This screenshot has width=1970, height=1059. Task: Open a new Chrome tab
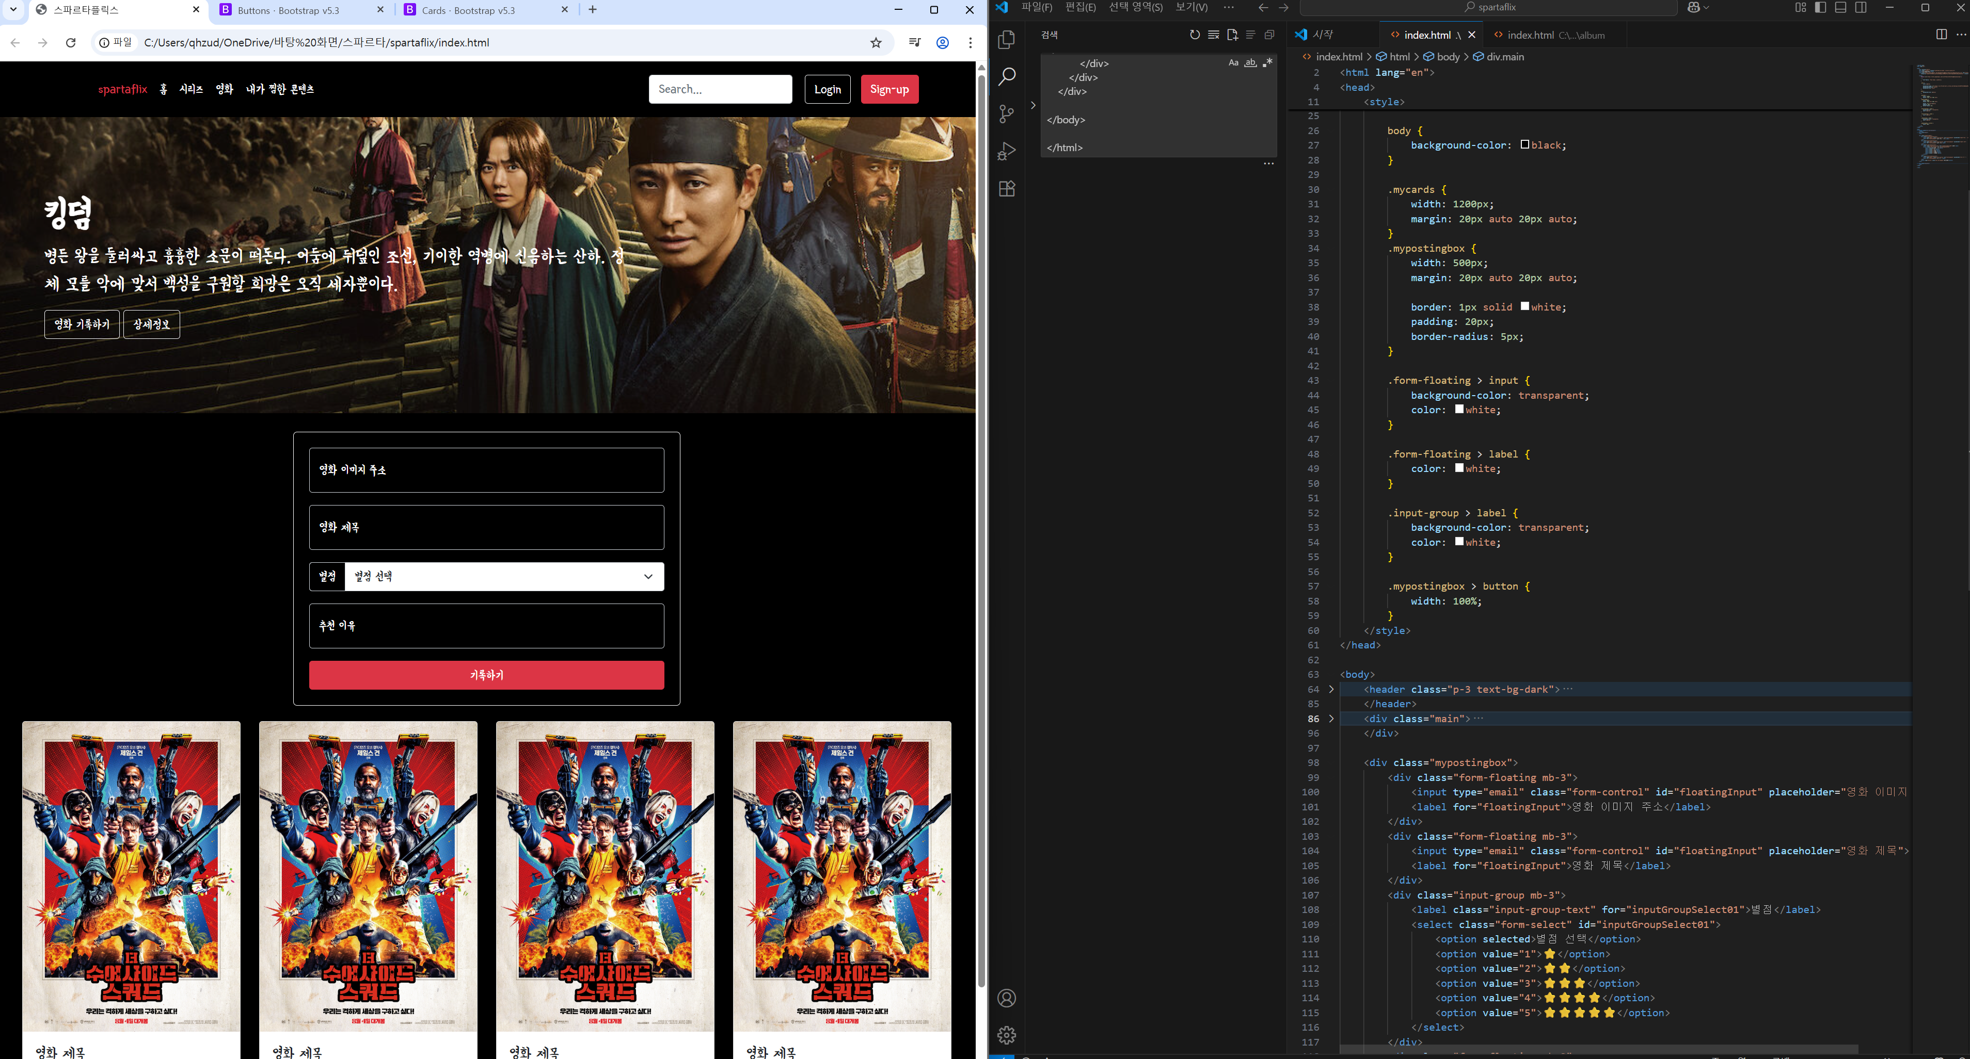(593, 10)
